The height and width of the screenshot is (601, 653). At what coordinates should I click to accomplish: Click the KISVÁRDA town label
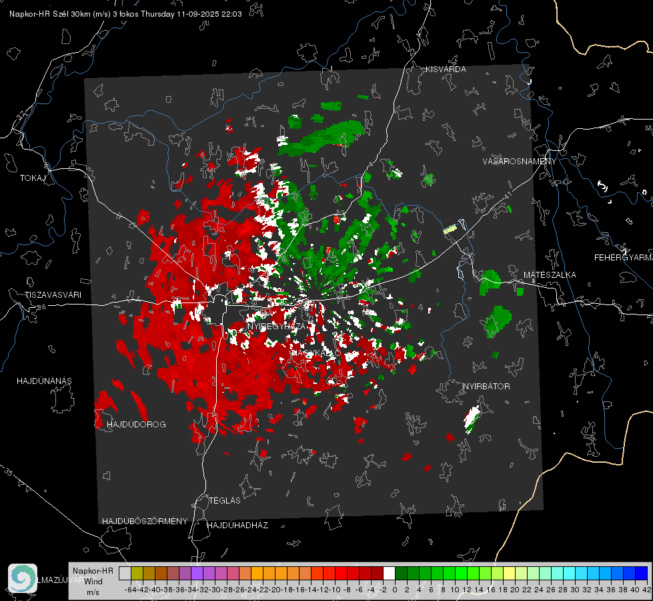[446, 69]
